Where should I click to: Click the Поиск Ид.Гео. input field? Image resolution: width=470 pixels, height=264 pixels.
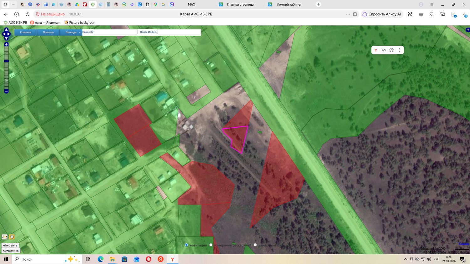179,32
